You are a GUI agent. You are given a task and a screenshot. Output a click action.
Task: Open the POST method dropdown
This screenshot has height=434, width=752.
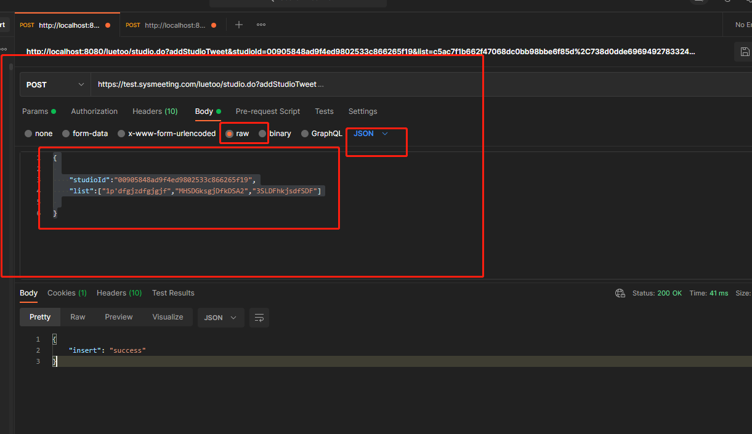55,84
